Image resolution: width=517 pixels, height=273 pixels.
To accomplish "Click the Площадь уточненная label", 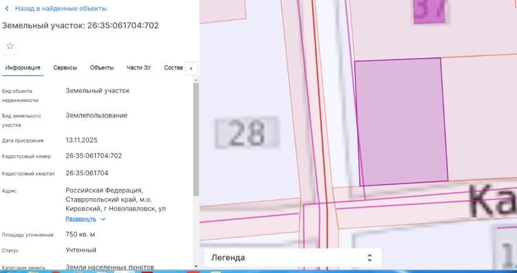I will click(x=28, y=235).
